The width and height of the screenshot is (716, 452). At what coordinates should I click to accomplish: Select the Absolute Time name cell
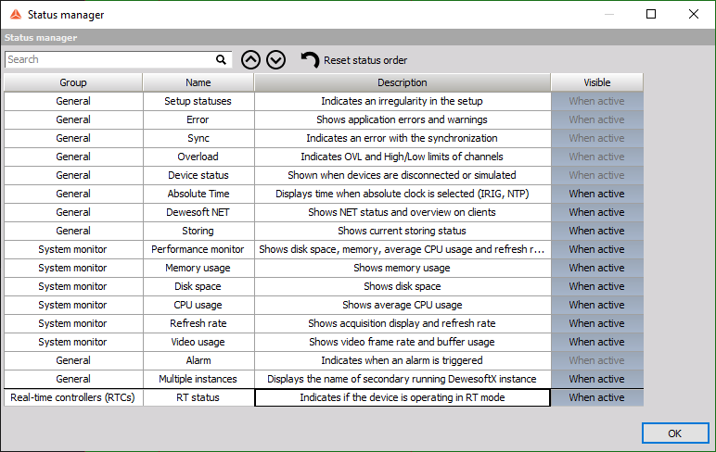[198, 194]
